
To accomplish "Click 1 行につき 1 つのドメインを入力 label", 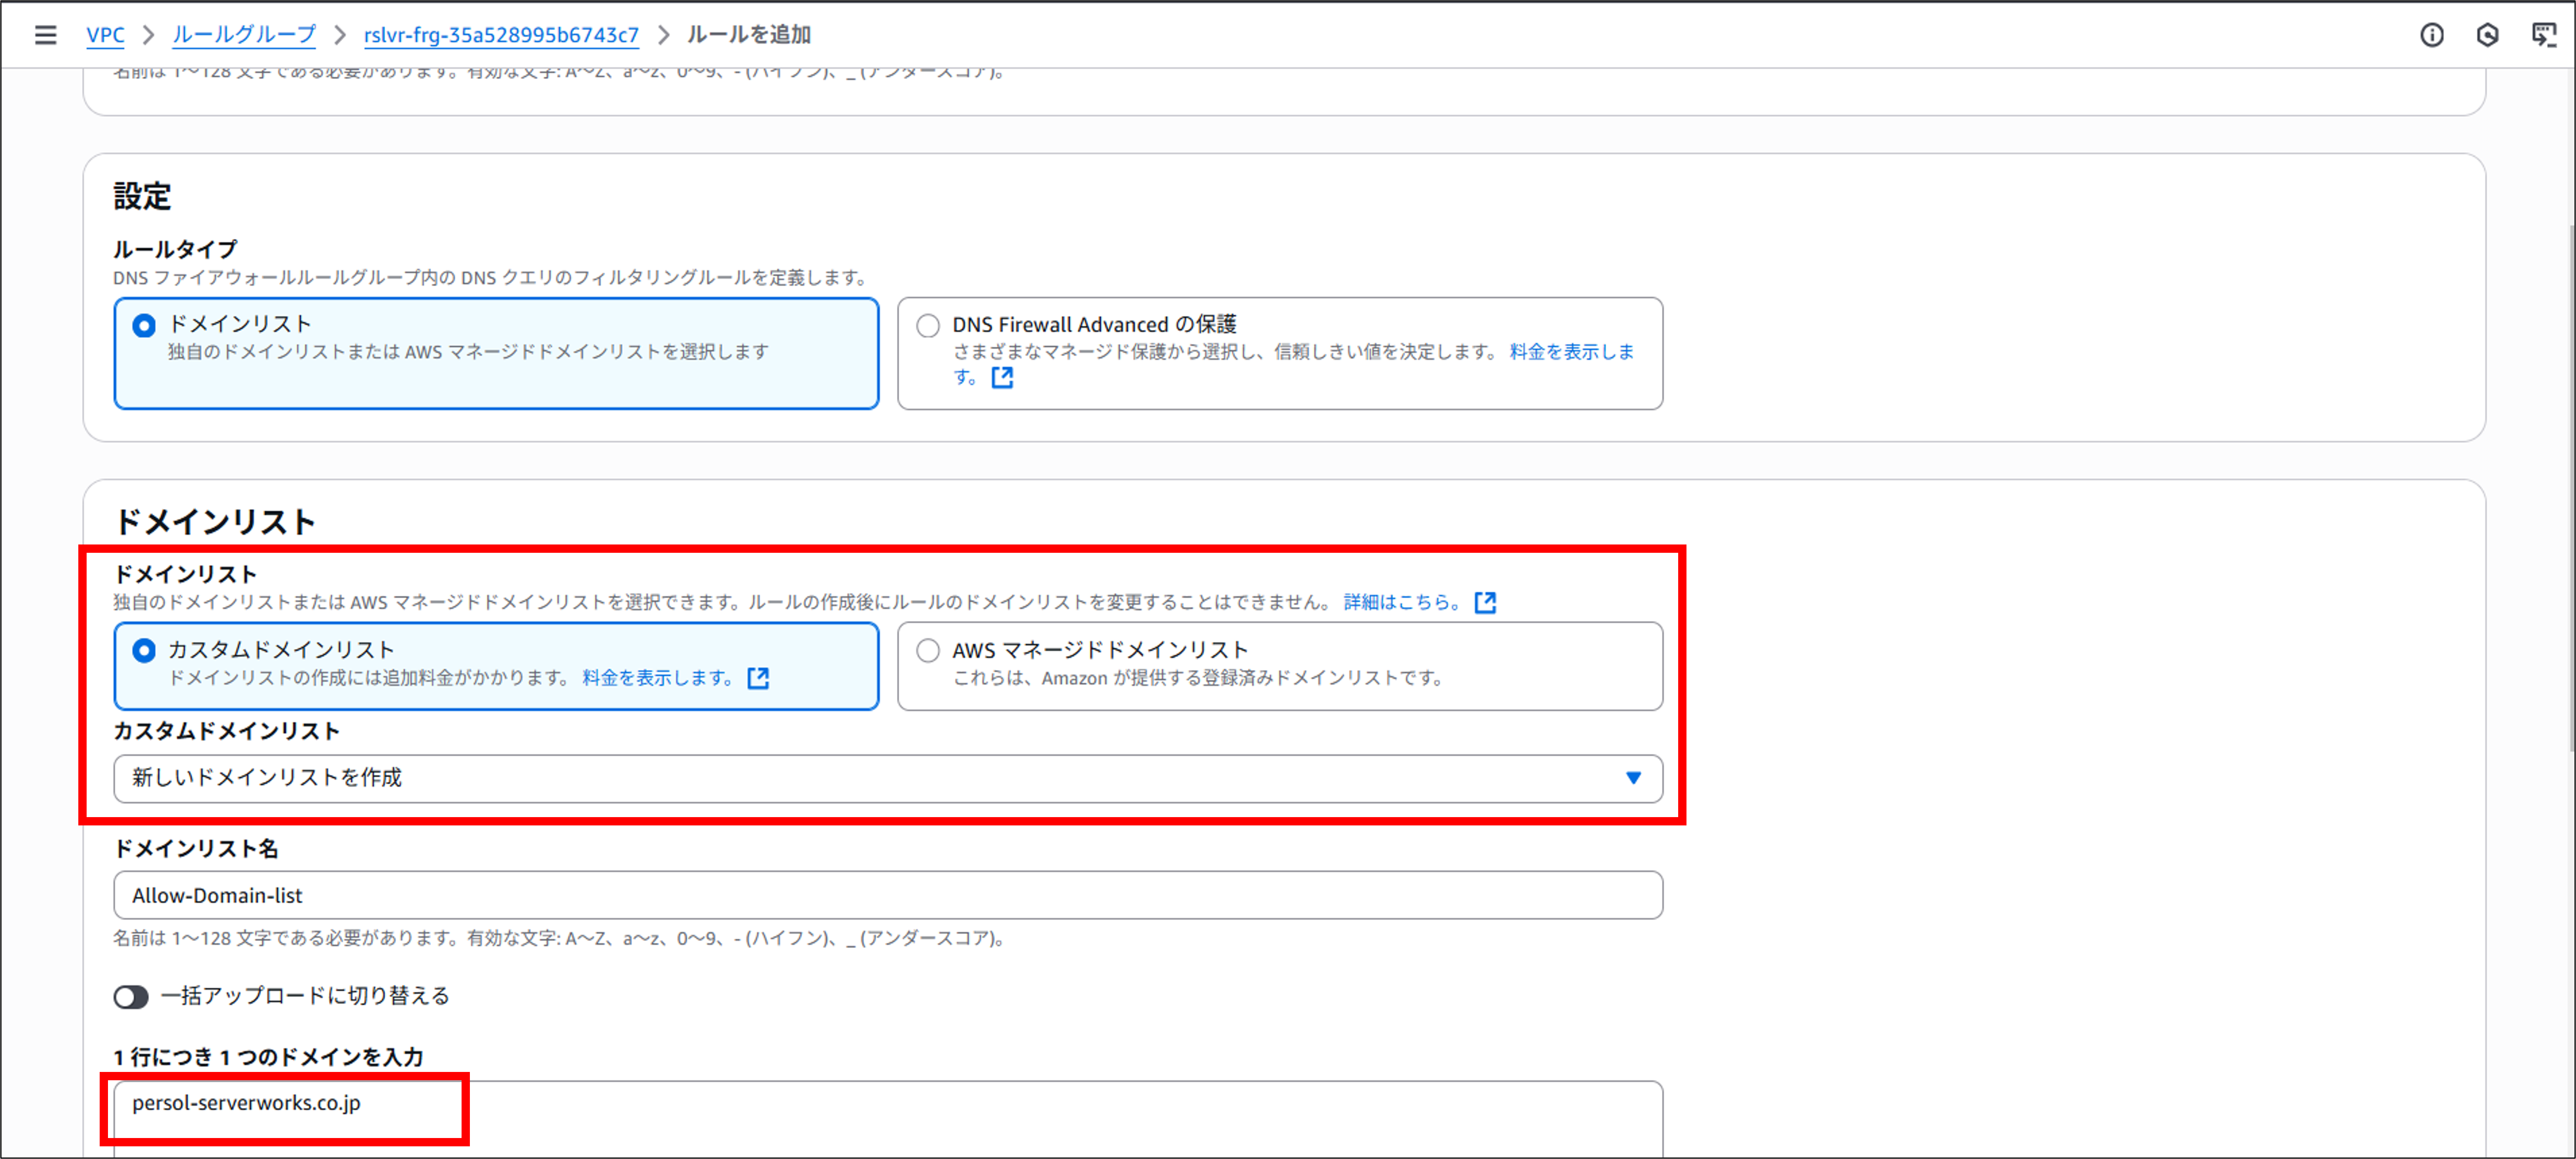I will [268, 1057].
